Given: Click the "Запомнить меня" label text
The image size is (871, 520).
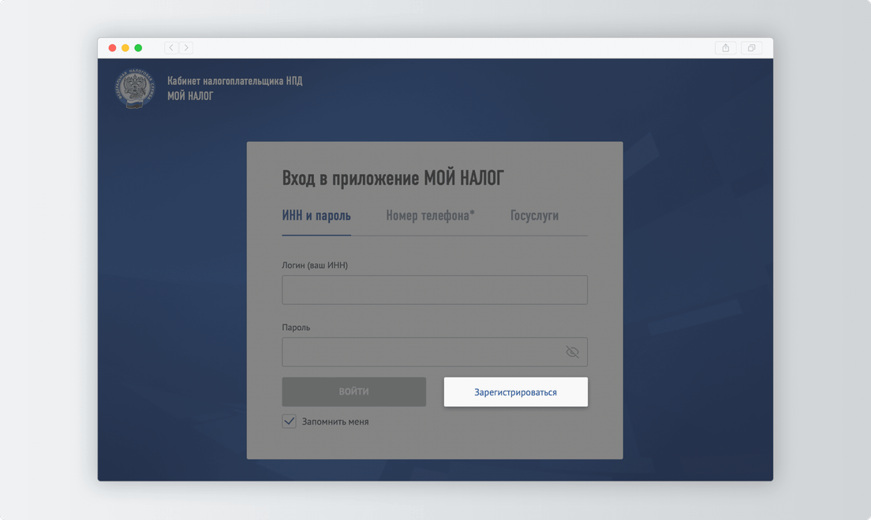Looking at the screenshot, I should (335, 422).
